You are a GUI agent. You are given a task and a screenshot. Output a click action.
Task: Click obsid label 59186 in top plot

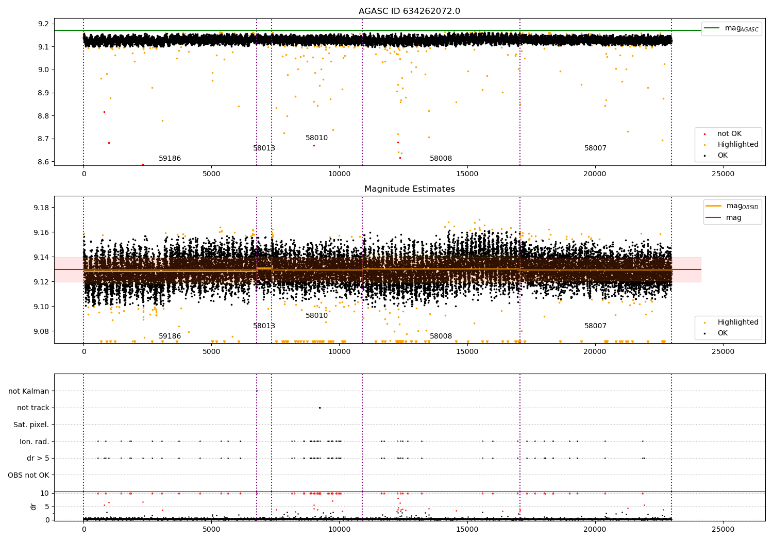[x=170, y=159]
